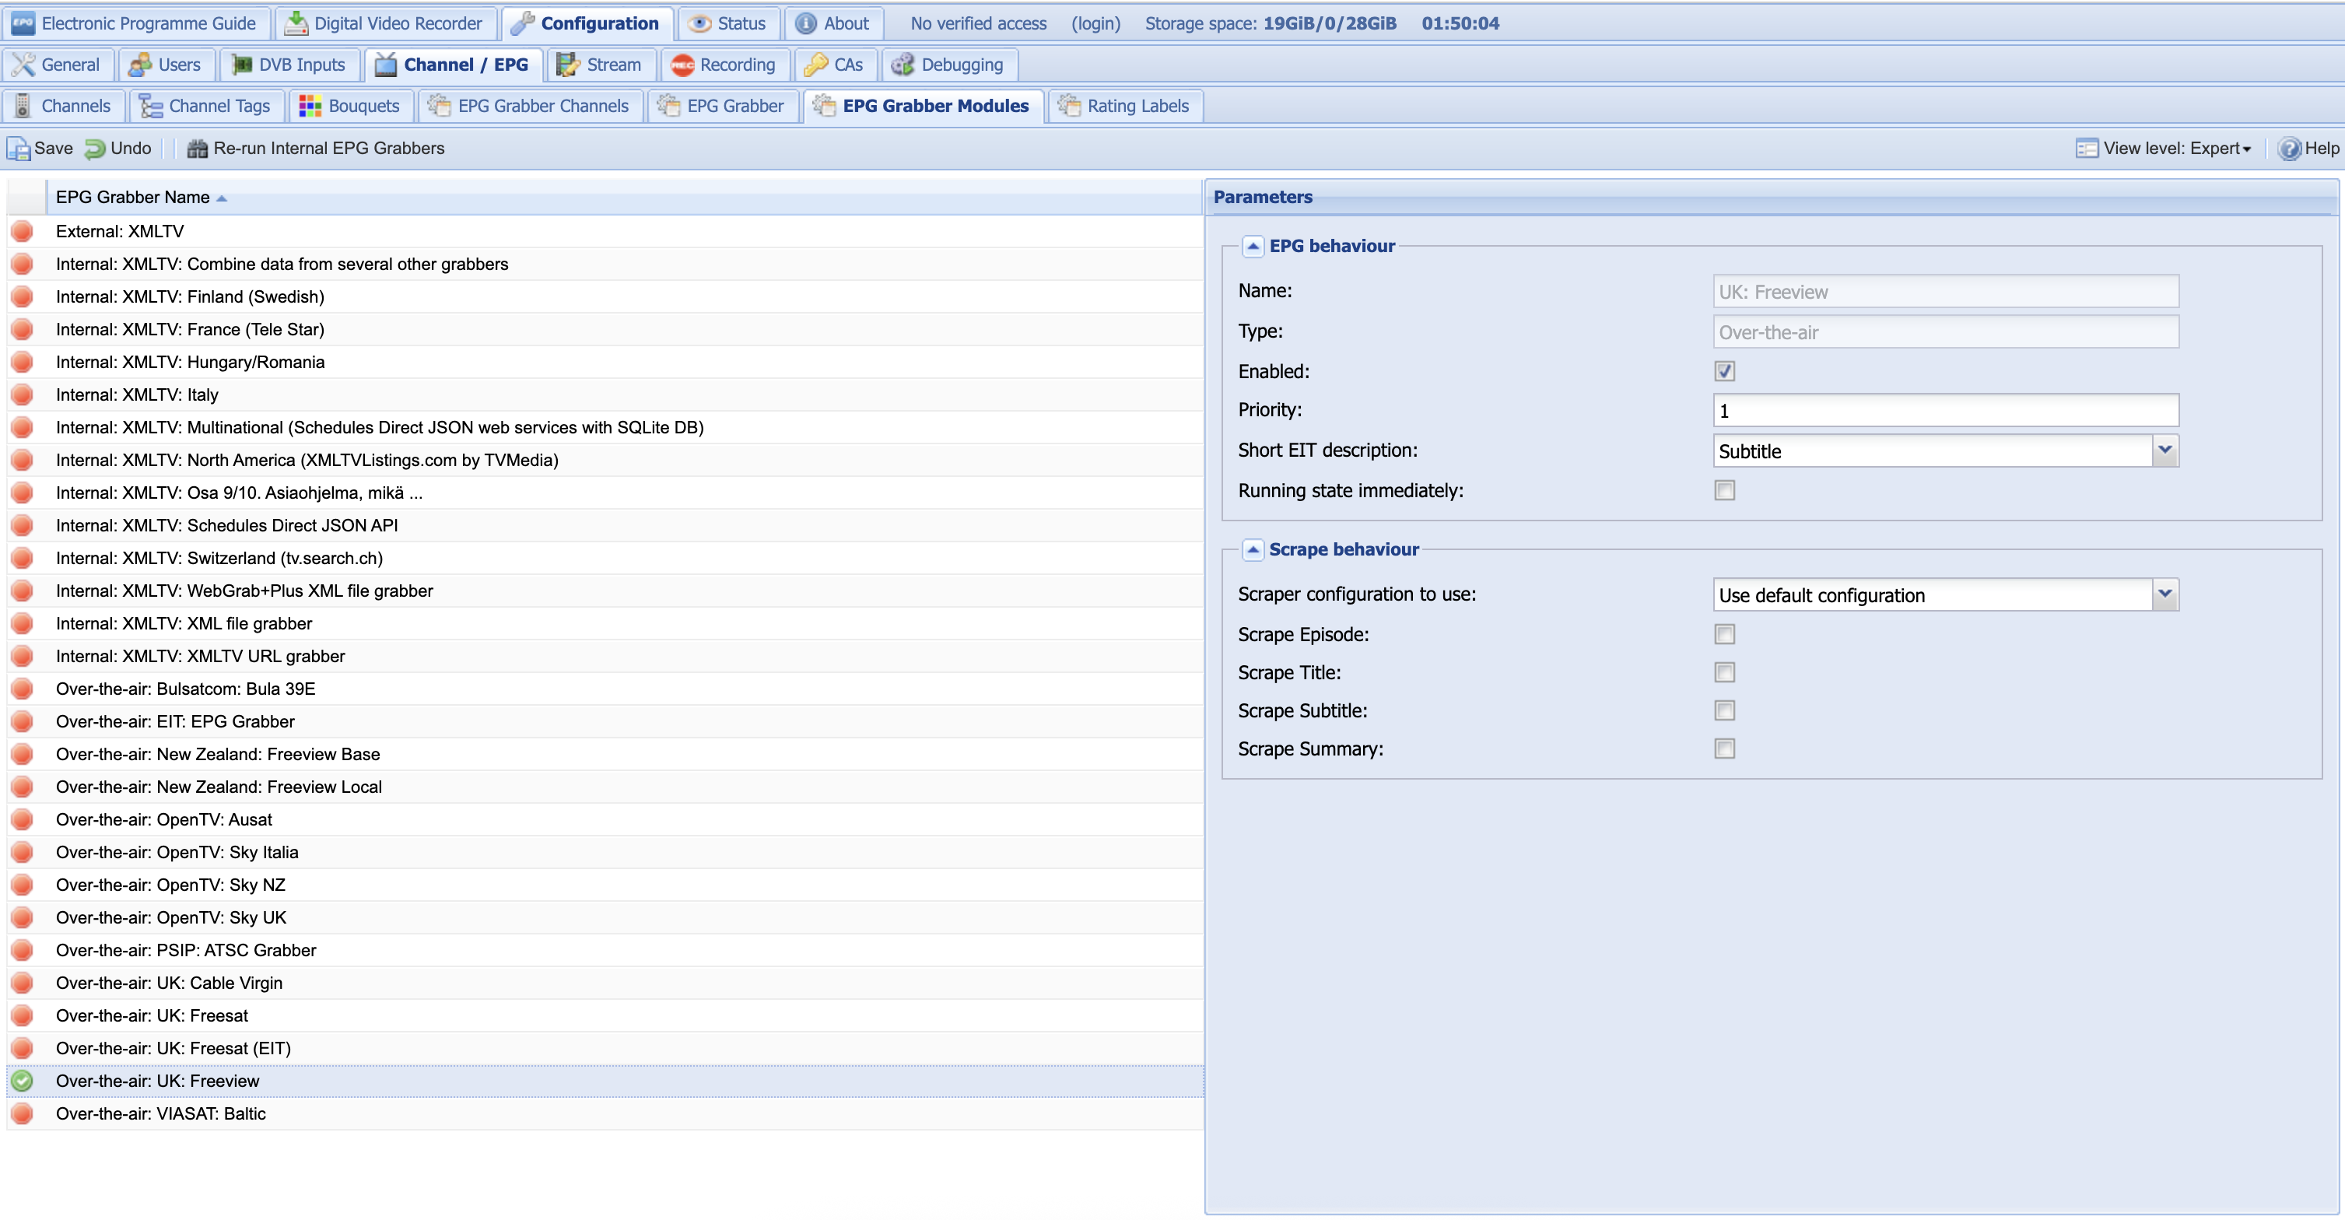
Task: Open Help via question mark icon
Action: (x=2288, y=149)
